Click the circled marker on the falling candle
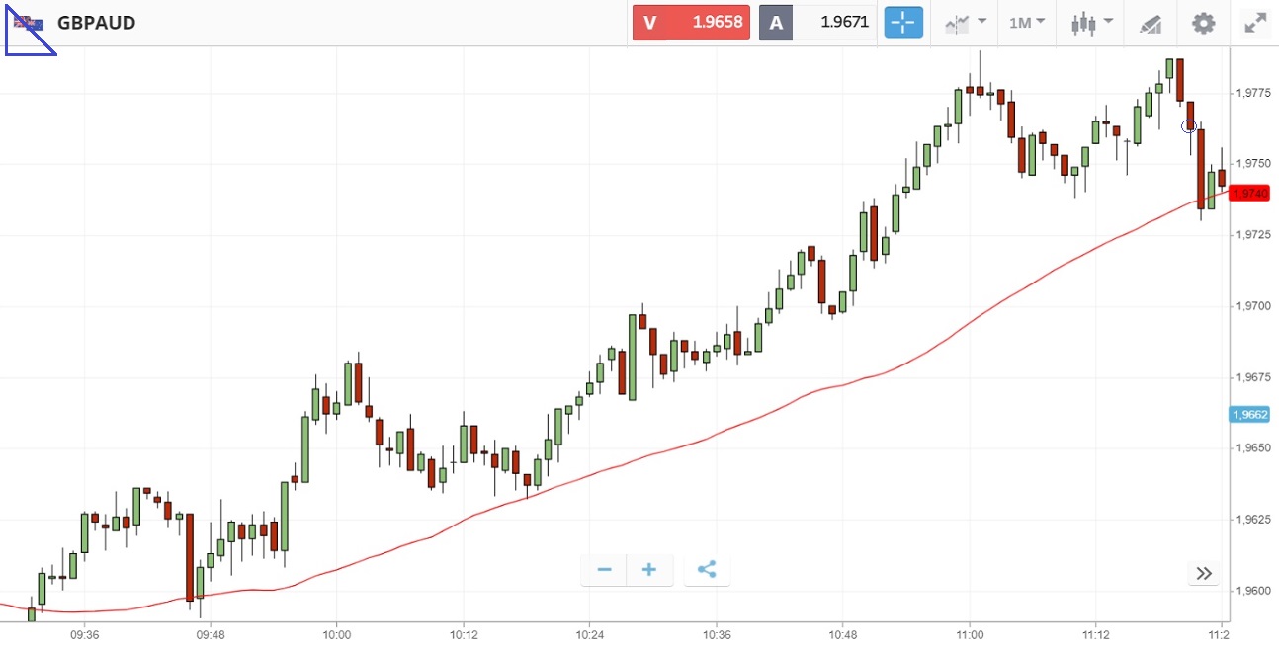This screenshot has height=647, width=1279. tap(1190, 126)
